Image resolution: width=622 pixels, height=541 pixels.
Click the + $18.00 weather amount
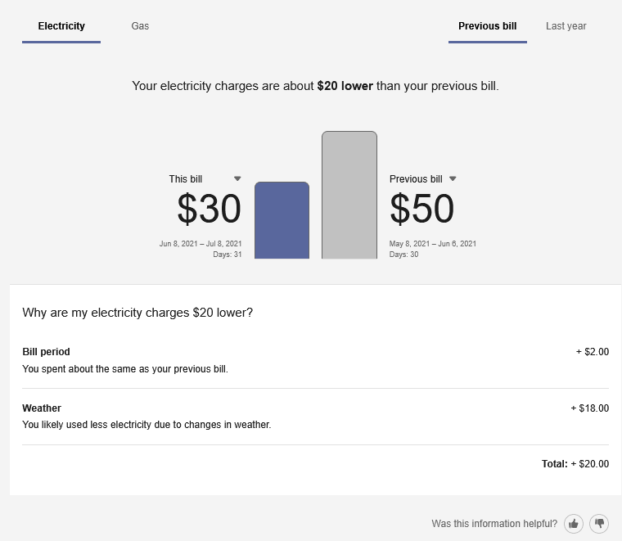589,408
